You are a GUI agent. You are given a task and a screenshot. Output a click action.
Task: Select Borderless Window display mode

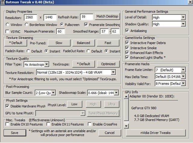point(27,24)
